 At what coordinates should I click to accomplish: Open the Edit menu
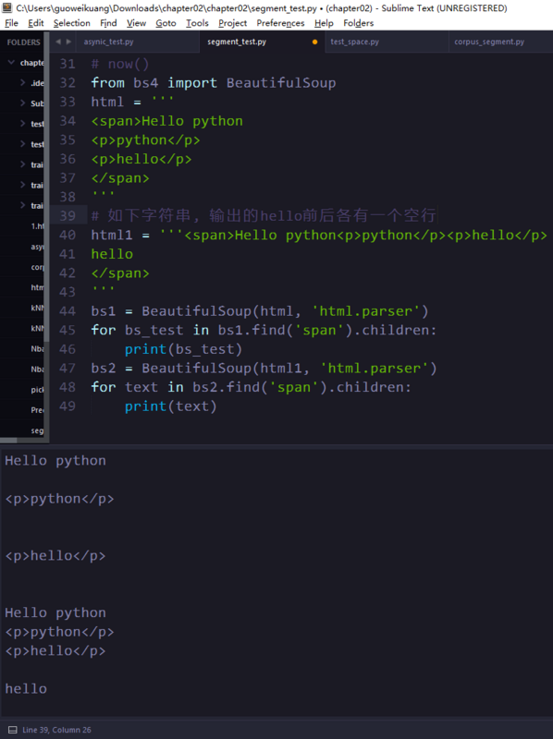tap(36, 23)
